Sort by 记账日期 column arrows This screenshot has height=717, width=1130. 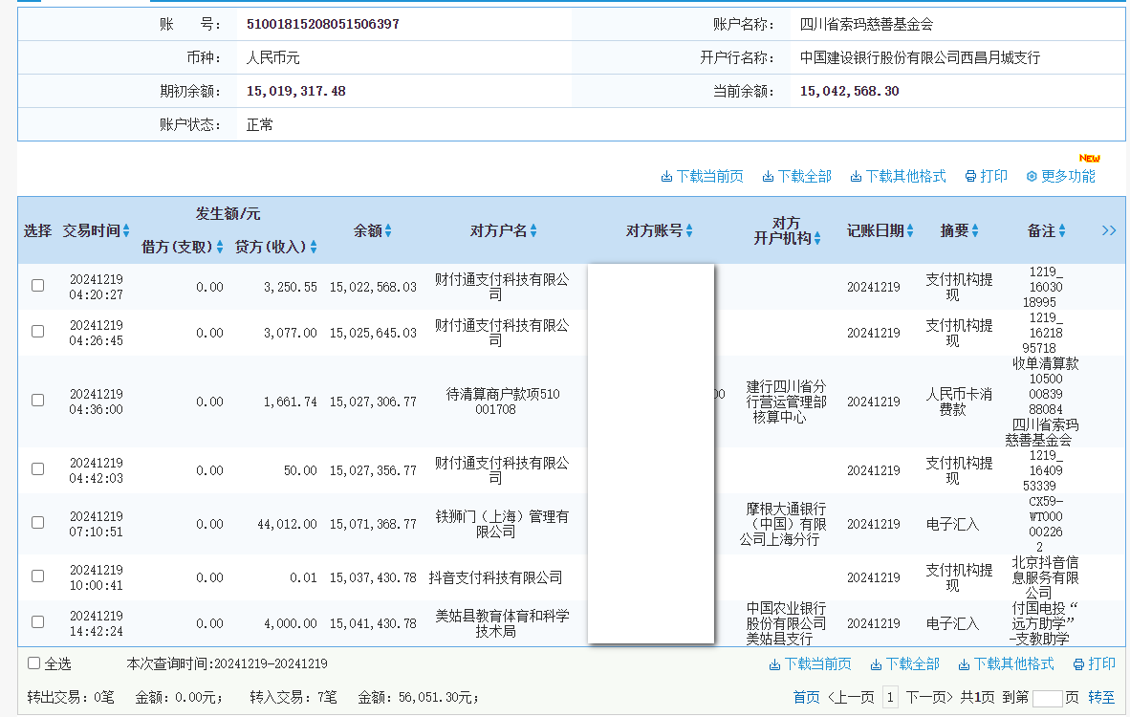910,230
